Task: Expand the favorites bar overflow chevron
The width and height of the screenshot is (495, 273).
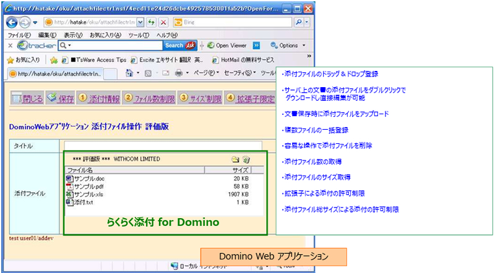Action: (309, 56)
